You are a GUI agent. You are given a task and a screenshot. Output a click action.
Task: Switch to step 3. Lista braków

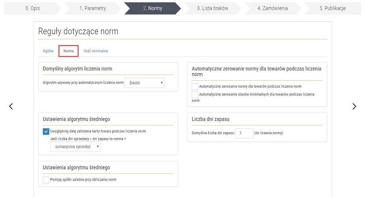tap(212, 8)
